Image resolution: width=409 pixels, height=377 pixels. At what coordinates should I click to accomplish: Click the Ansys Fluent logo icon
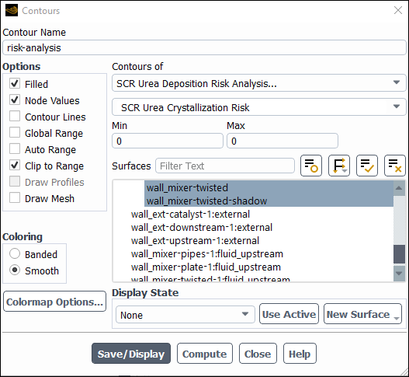12,10
